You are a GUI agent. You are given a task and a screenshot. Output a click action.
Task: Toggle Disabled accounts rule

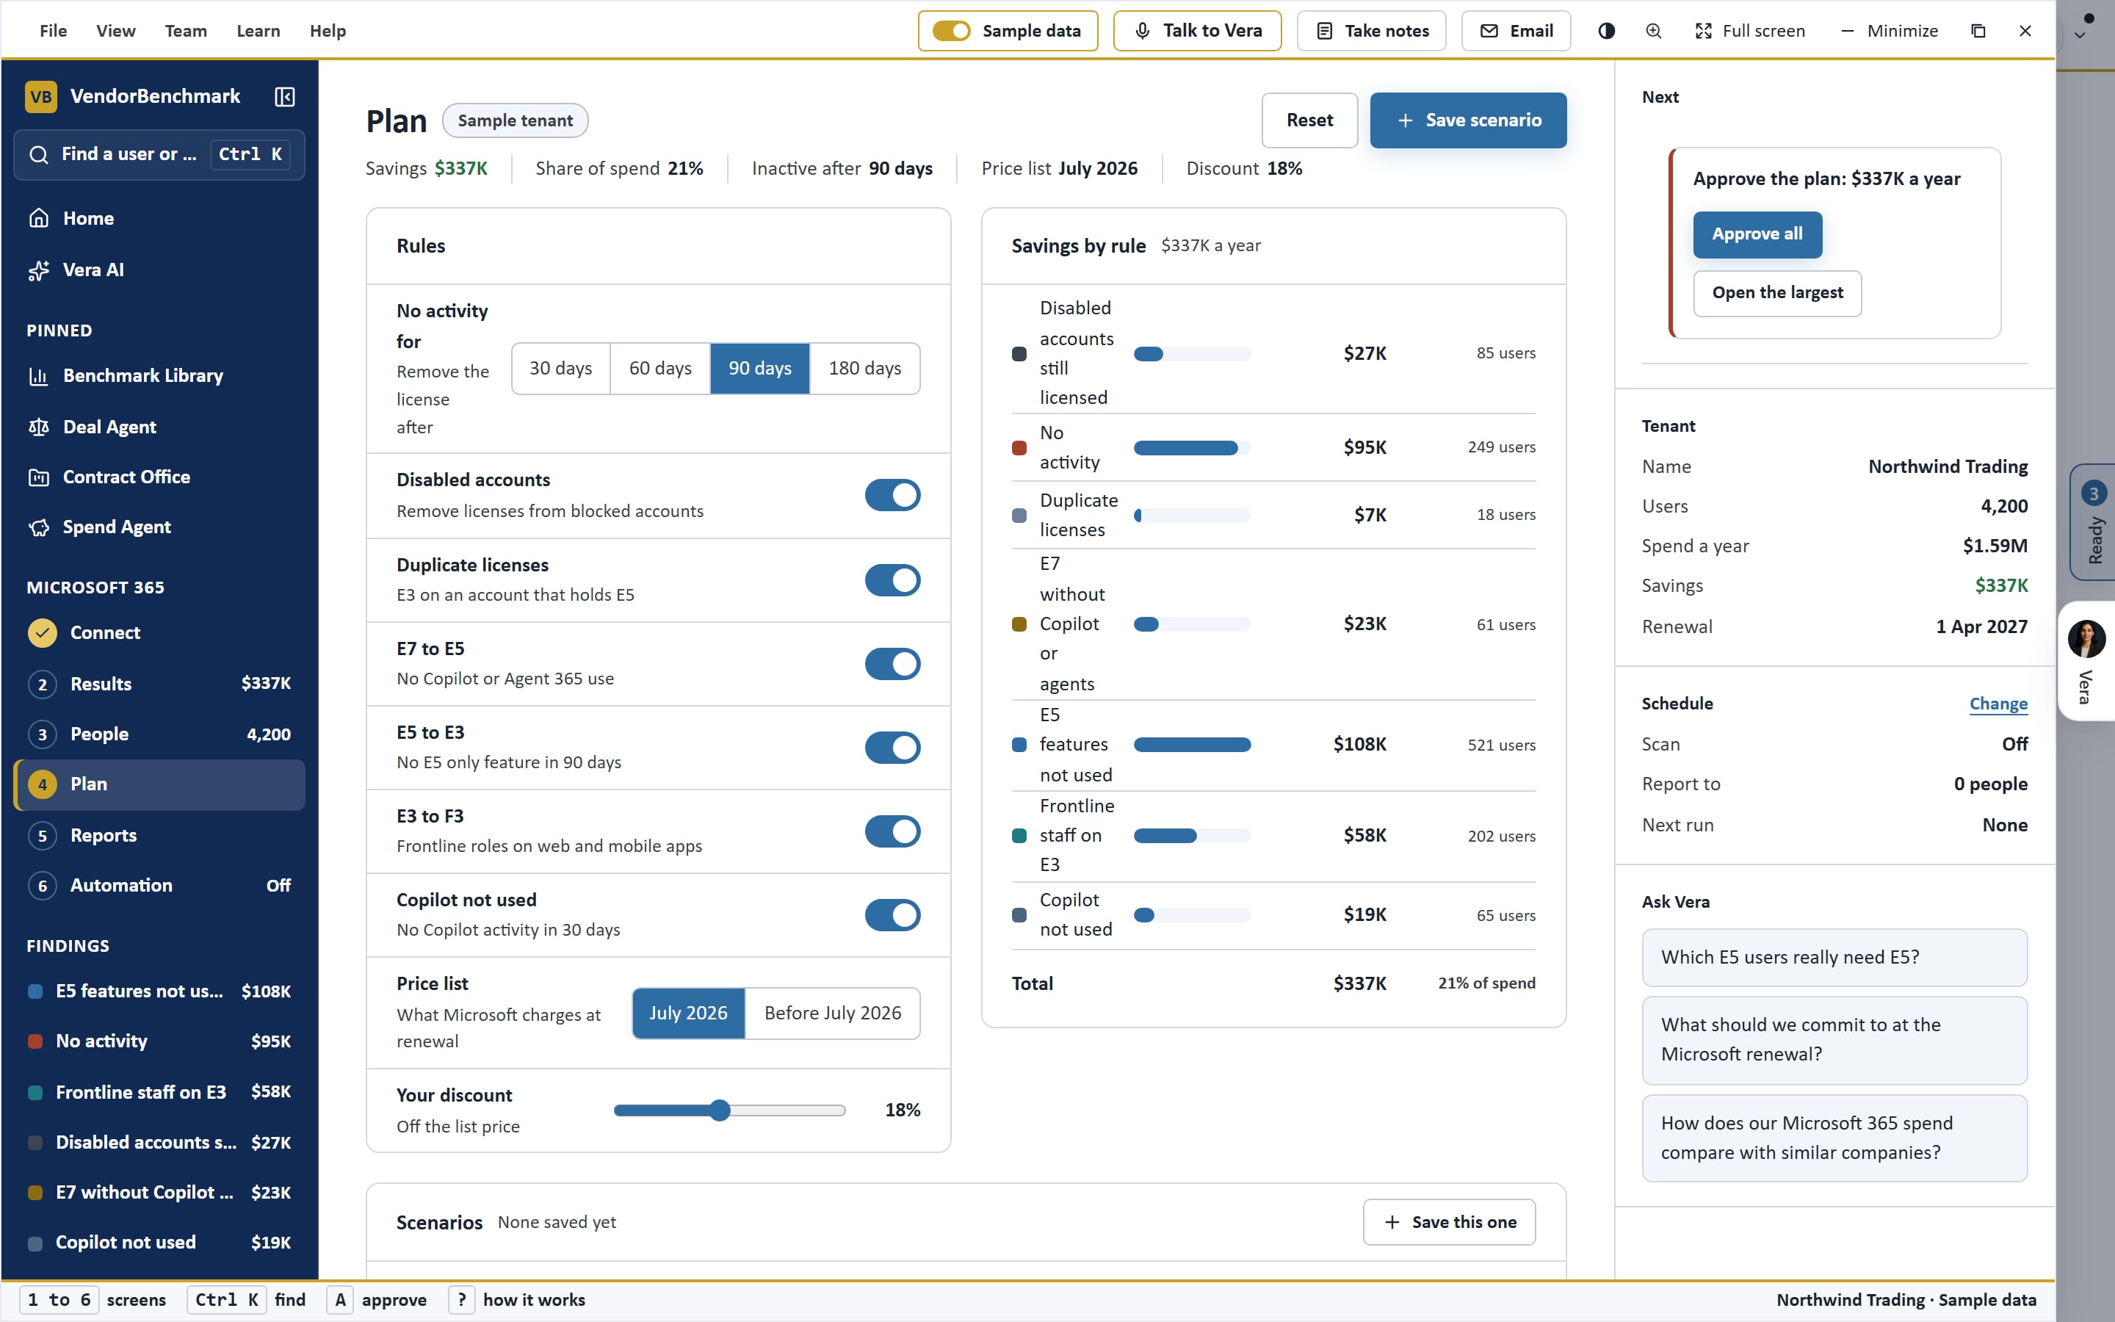coord(892,495)
